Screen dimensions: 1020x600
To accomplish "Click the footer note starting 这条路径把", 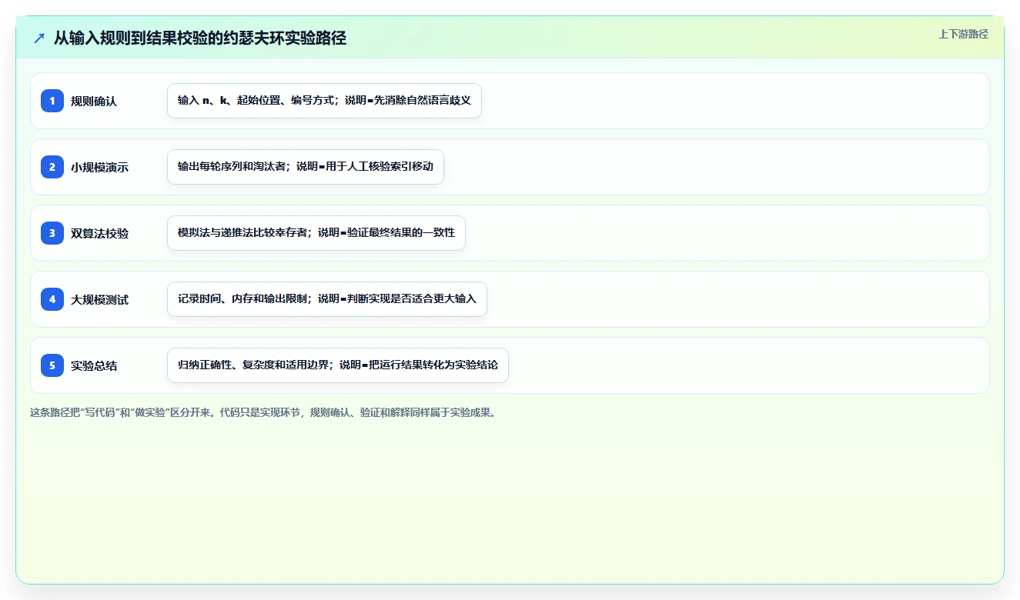I will click(264, 412).
